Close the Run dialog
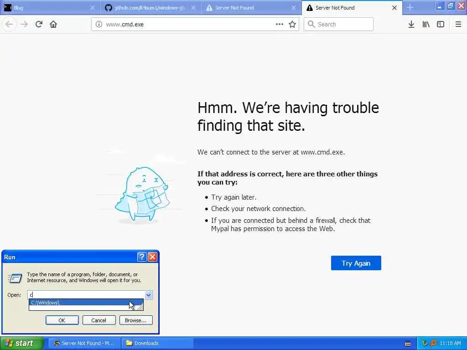This screenshot has height=350, width=467. (x=152, y=257)
